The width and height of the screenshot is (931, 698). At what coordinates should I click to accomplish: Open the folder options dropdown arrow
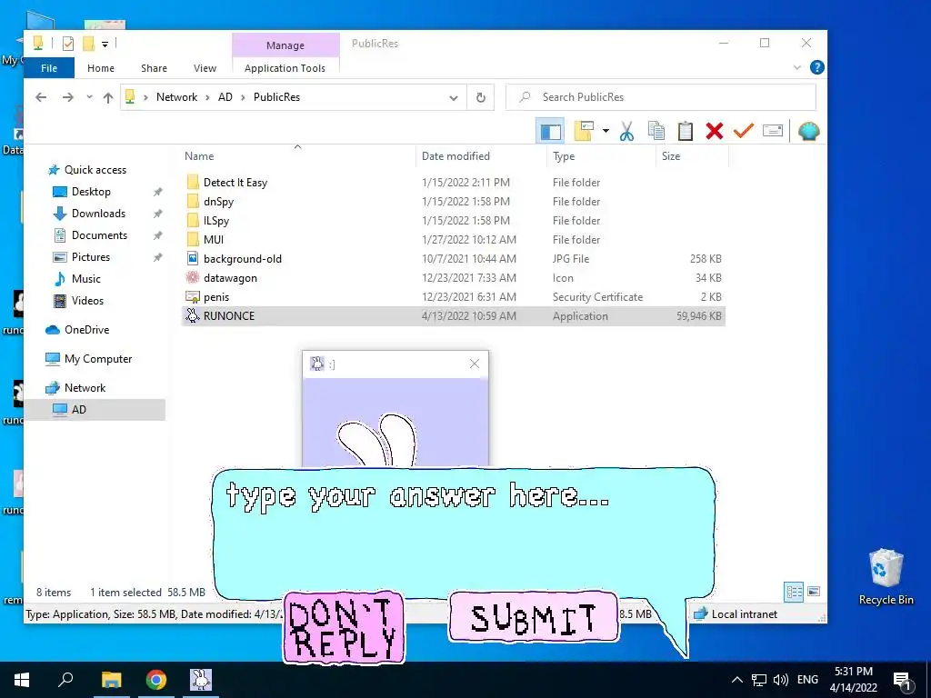pyautogui.click(x=606, y=131)
